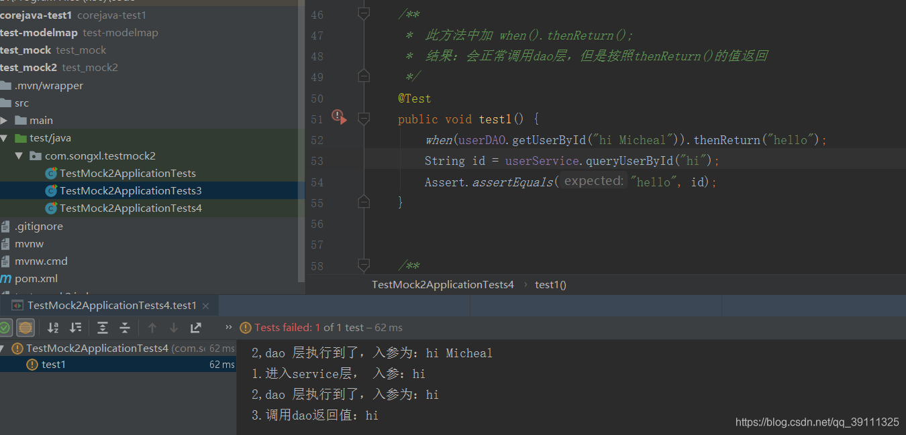Select the TestMock2ApplicationTests4.test1 run tab
This screenshot has width=906, height=435.
[x=112, y=306]
